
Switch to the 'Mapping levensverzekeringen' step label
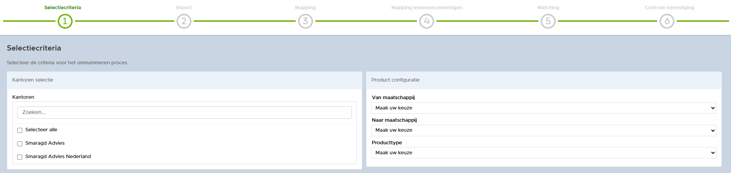(427, 8)
